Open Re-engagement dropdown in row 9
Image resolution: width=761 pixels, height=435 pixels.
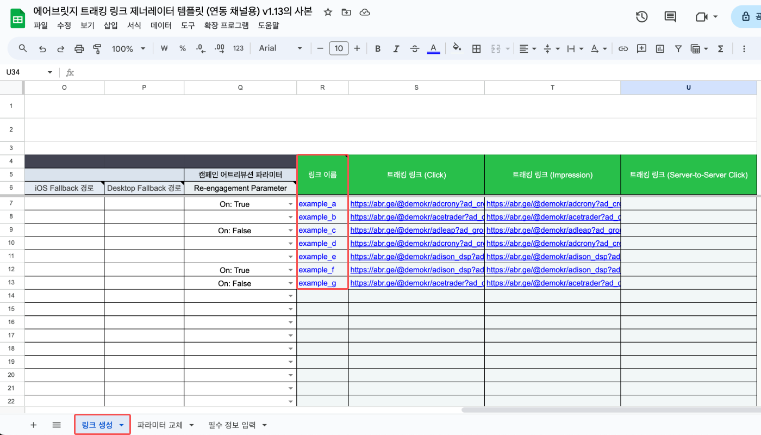pyautogui.click(x=291, y=231)
